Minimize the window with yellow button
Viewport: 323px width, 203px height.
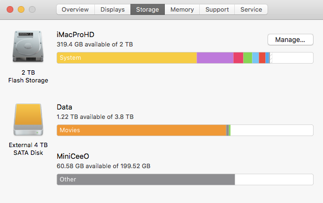(x=21, y=9)
